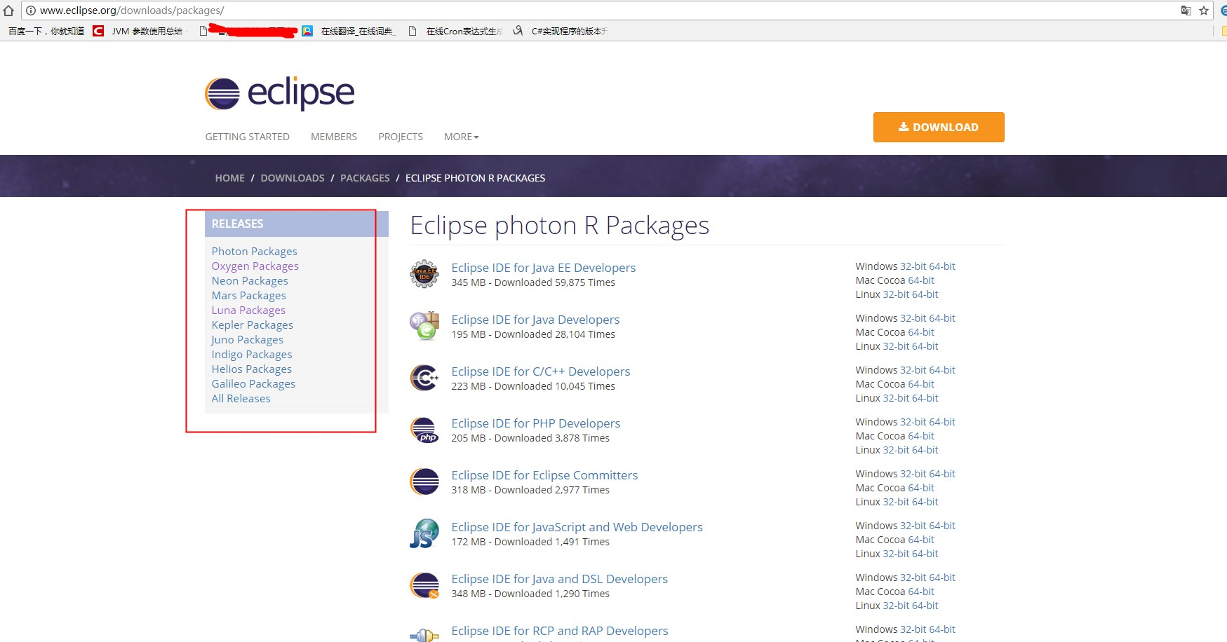The width and height of the screenshot is (1227, 642).
Task: Click the translate page icon
Action: [1186, 11]
